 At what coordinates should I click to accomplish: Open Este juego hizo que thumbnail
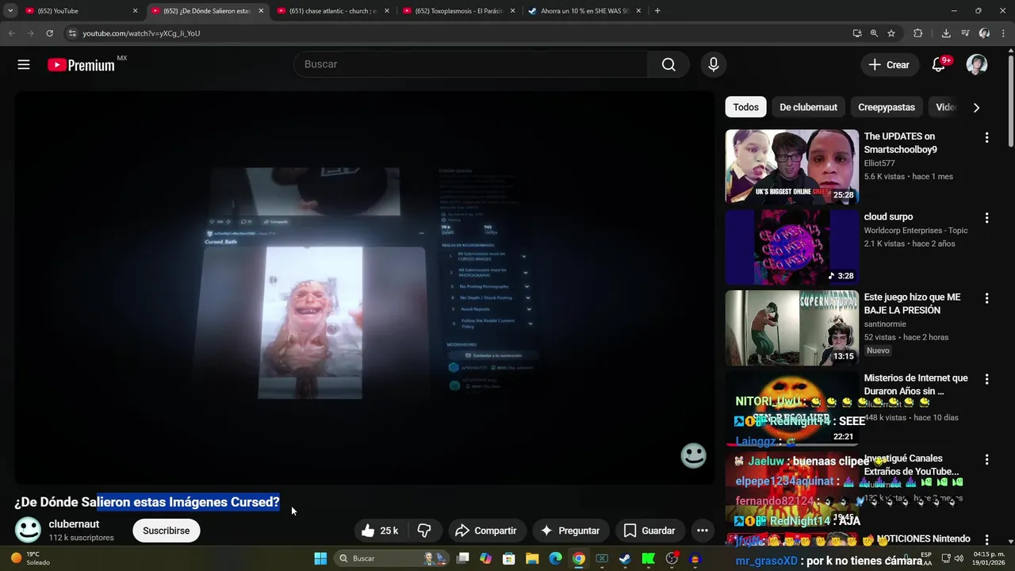pos(791,328)
